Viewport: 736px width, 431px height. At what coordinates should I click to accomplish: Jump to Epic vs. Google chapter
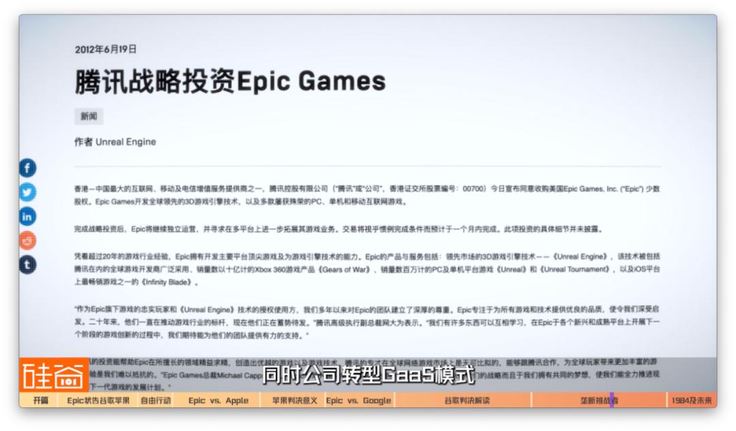pyautogui.click(x=359, y=400)
